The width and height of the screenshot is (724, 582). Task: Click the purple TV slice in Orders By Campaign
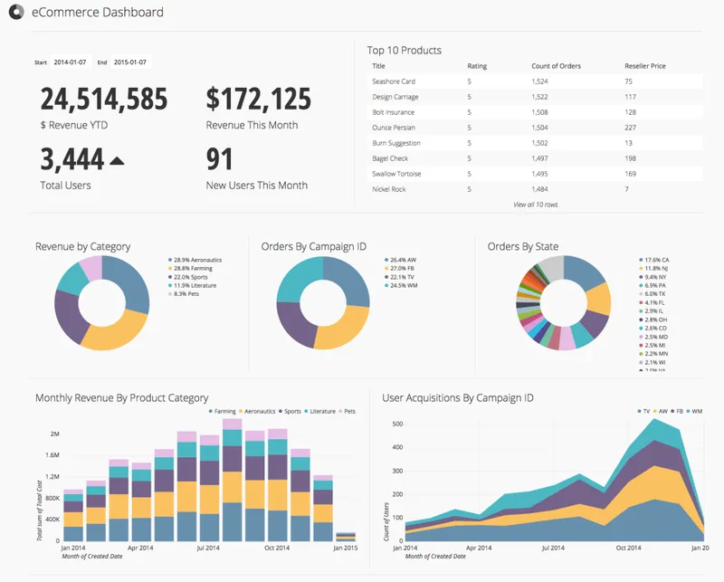tap(293, 323)
